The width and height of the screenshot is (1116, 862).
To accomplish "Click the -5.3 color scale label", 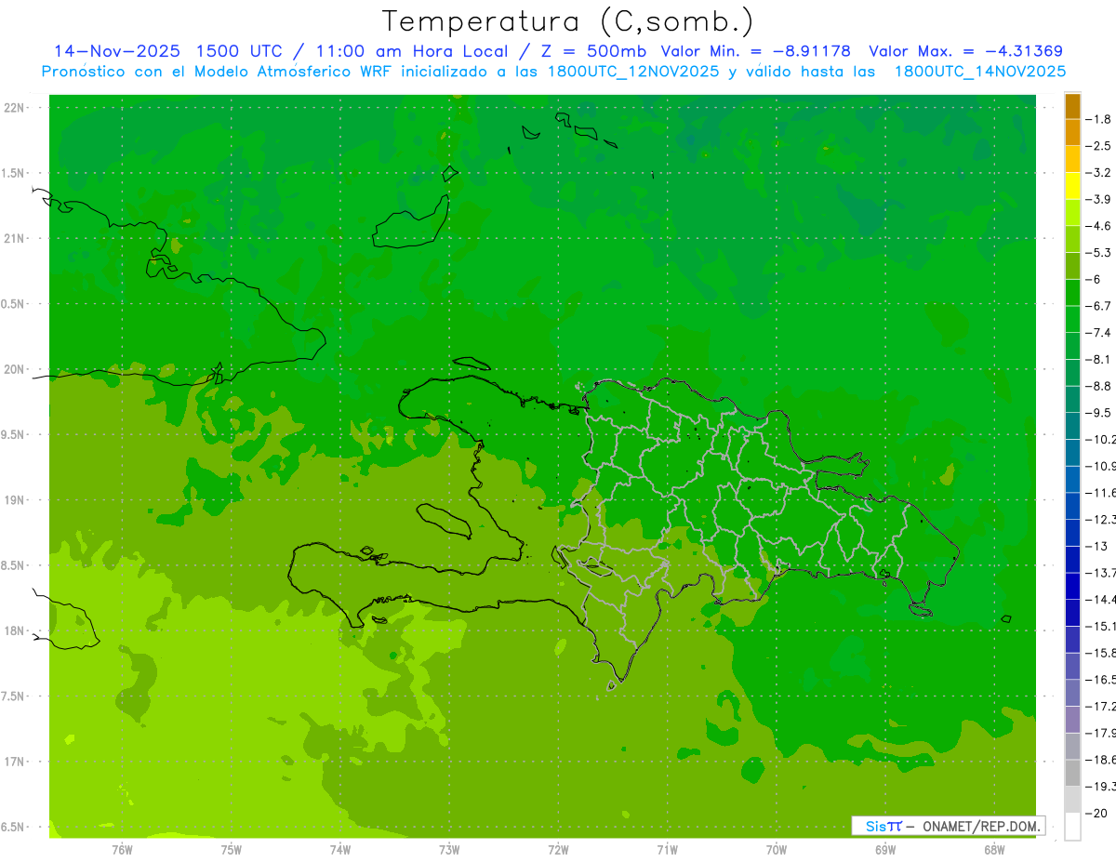I will tap(1099, 252).
